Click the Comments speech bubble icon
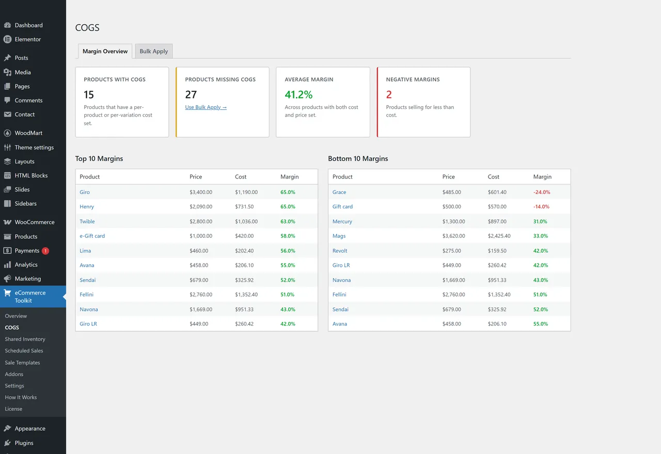The width and height of the screenshot is (661, 454). [x=7, y=100]
